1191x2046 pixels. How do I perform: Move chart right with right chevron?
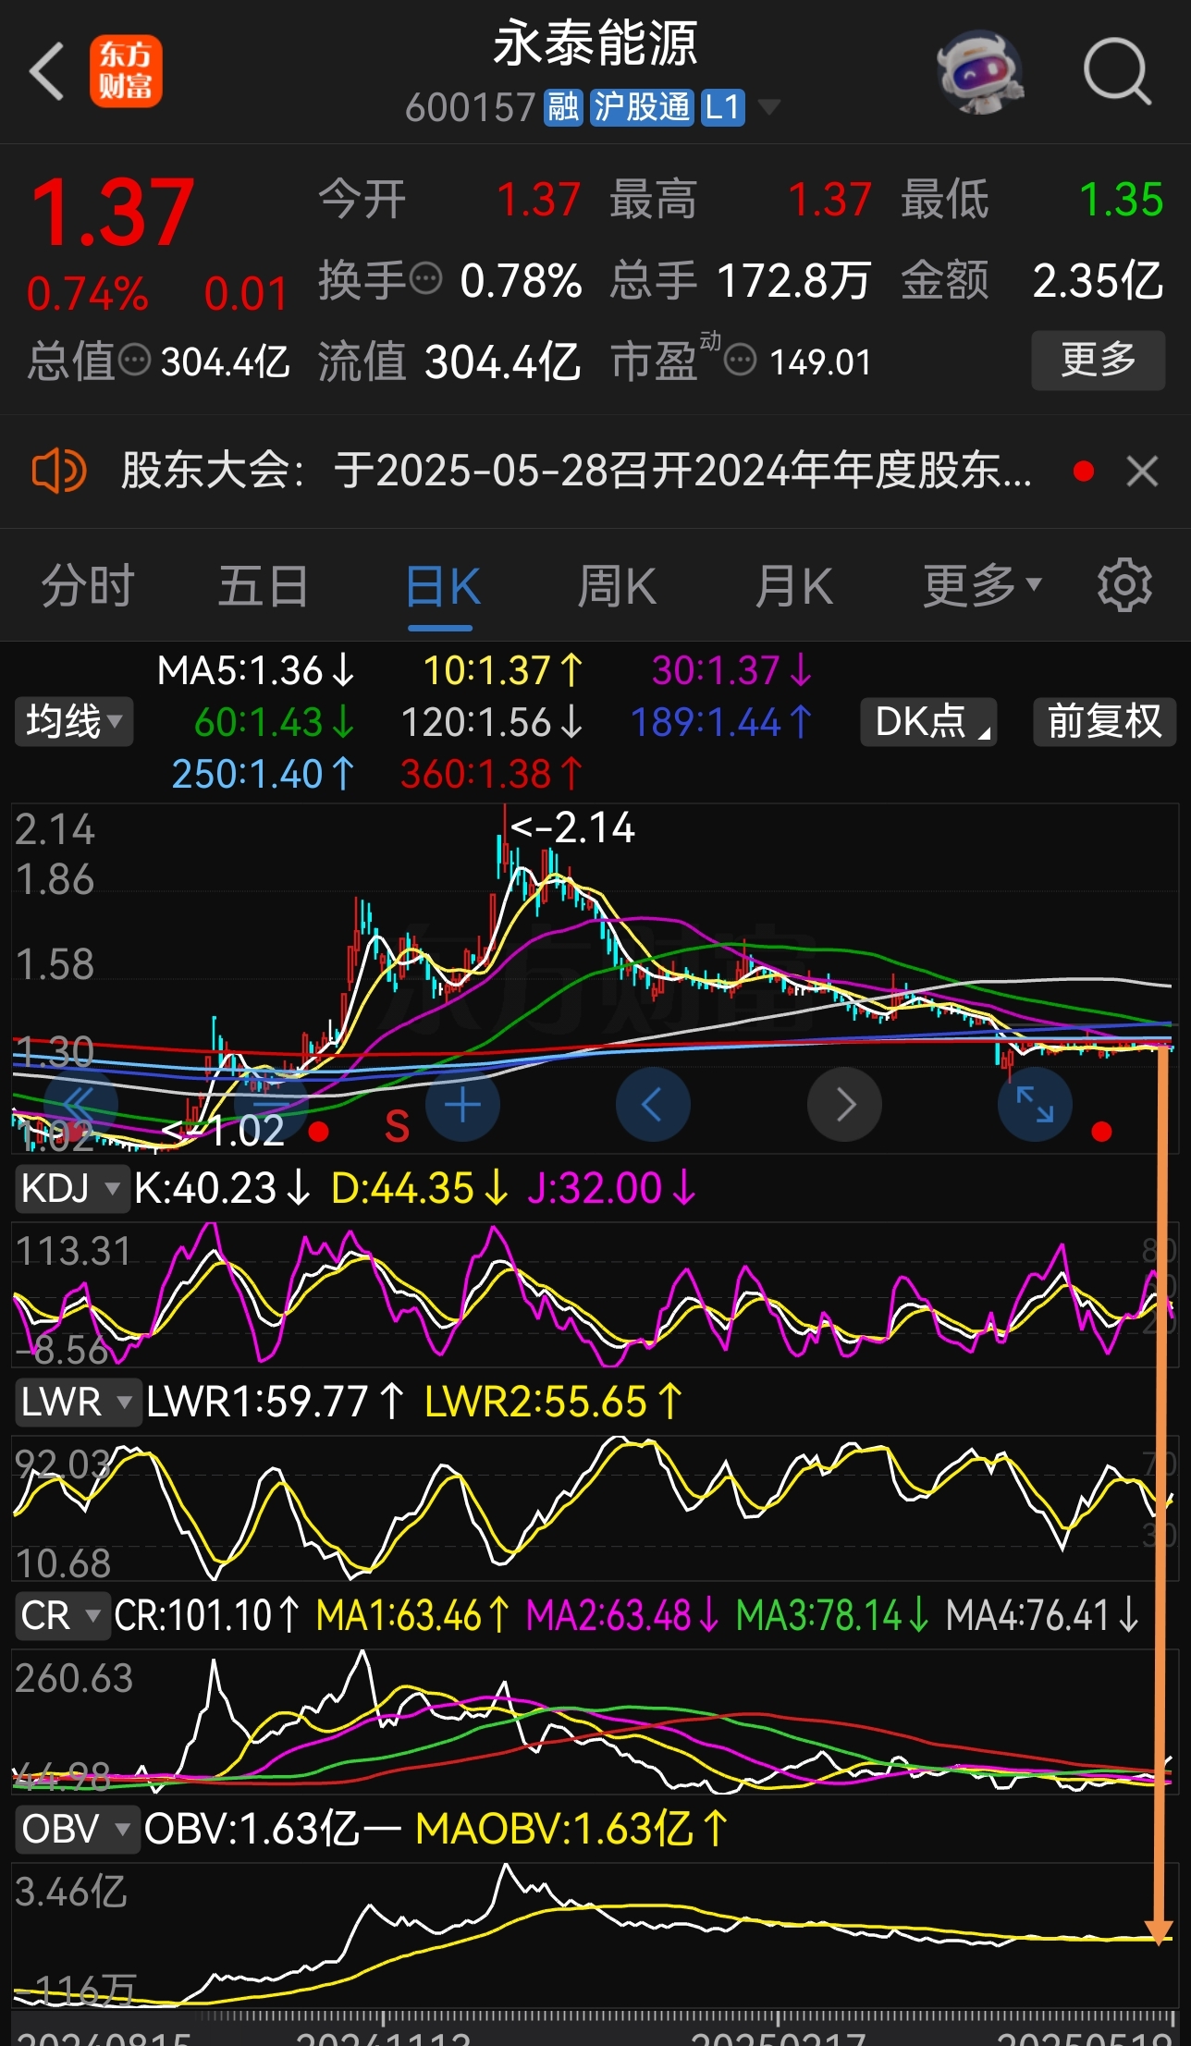[x=844, y=1105]
